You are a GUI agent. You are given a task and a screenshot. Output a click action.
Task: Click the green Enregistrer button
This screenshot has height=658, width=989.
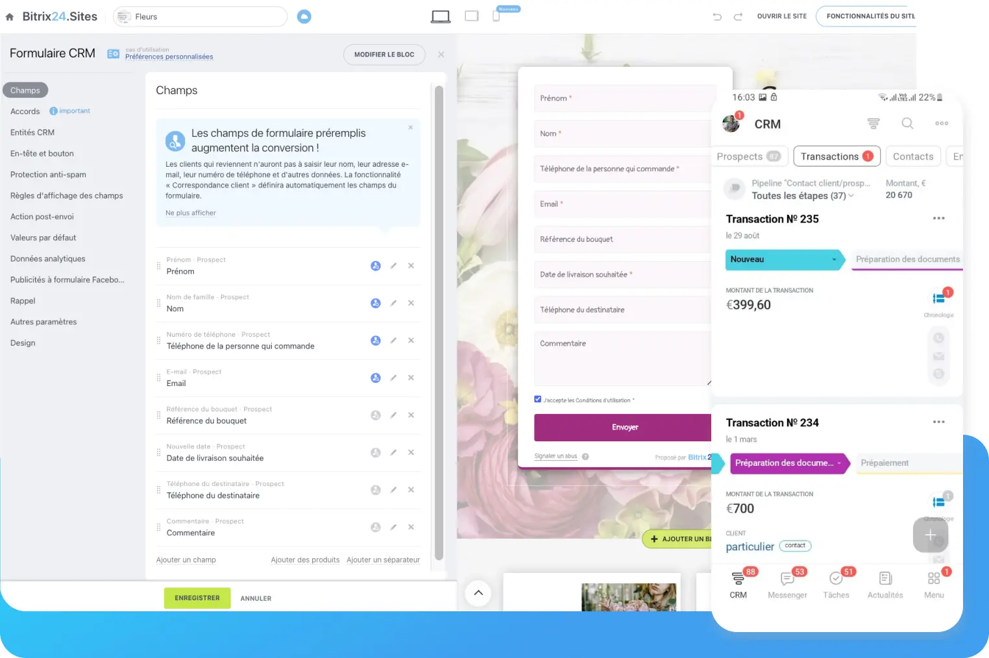point(197,598)
